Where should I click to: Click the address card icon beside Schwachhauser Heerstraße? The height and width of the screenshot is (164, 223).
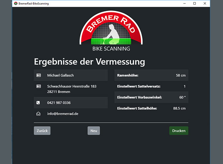[x=39, y=86]
